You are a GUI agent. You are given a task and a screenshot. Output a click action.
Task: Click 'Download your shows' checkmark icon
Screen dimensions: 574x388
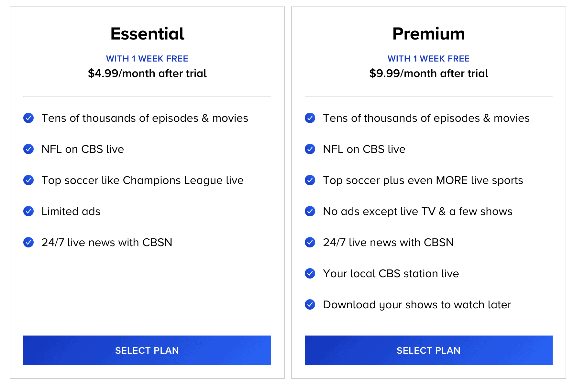(310, 304)
